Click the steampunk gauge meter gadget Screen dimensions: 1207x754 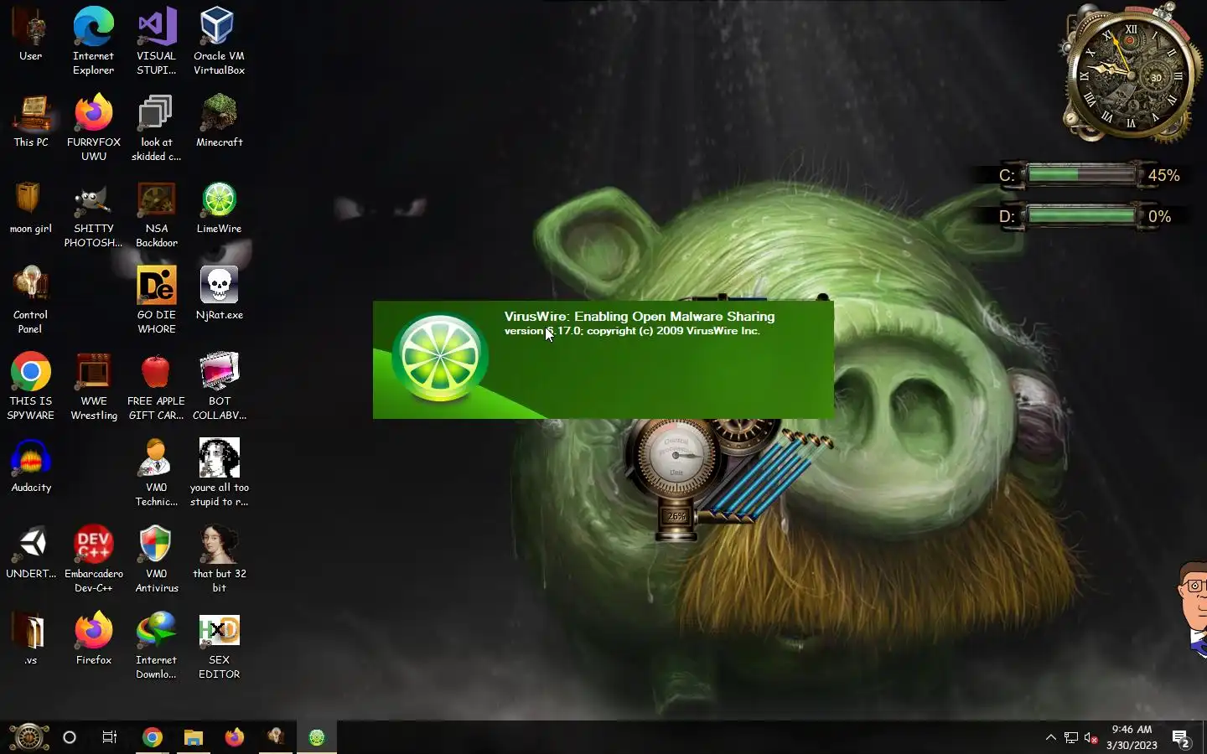[x=676, y=457]
